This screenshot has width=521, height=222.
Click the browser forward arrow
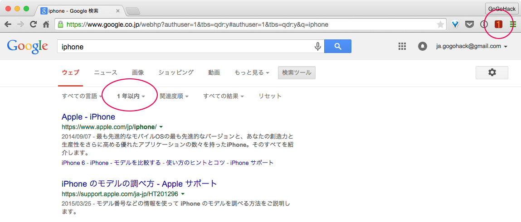(x=20, y=24)
